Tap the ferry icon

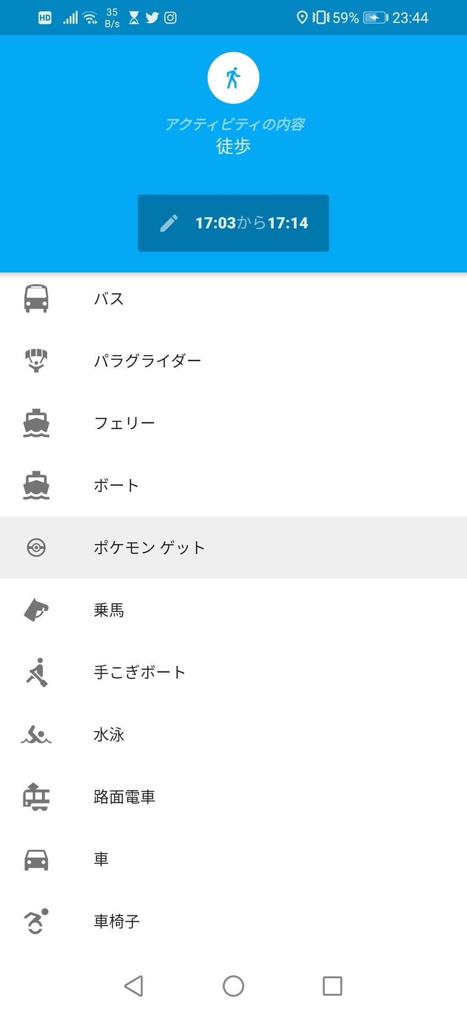click(x=36, y=423)
